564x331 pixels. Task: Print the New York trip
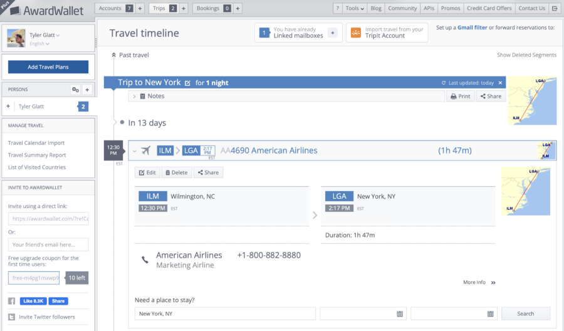click(461, 96)
